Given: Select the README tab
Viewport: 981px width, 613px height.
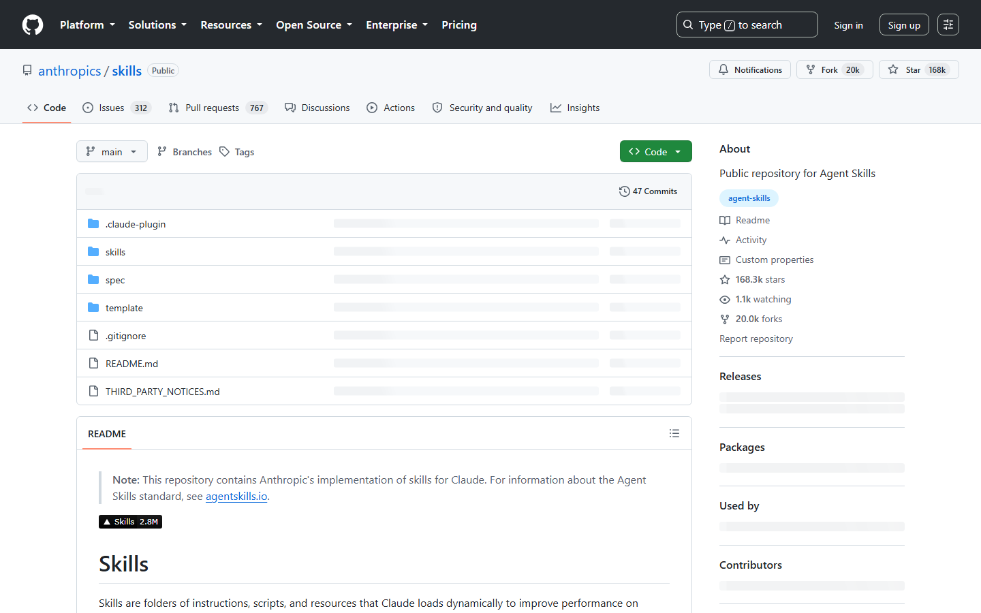Looking at the screenshot, I should tap(107, 434).
